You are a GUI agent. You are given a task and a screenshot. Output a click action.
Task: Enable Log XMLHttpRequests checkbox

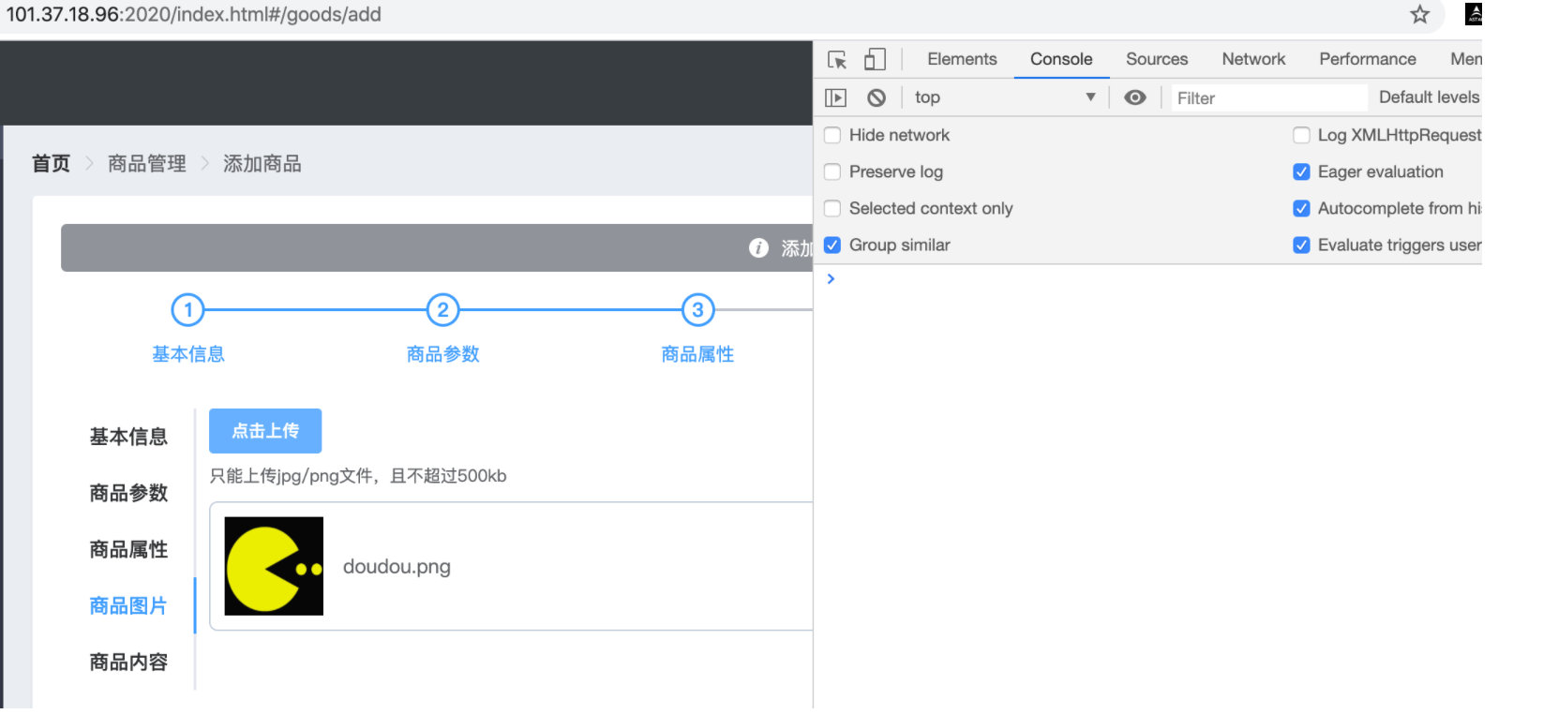1301,135
